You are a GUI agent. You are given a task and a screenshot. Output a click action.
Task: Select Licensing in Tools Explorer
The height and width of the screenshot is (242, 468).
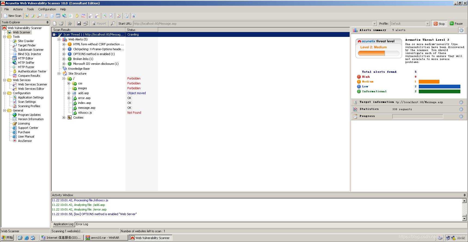point(24,123)
